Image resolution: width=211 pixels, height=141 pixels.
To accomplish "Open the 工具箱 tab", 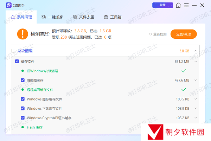I will tap(113, 17).
